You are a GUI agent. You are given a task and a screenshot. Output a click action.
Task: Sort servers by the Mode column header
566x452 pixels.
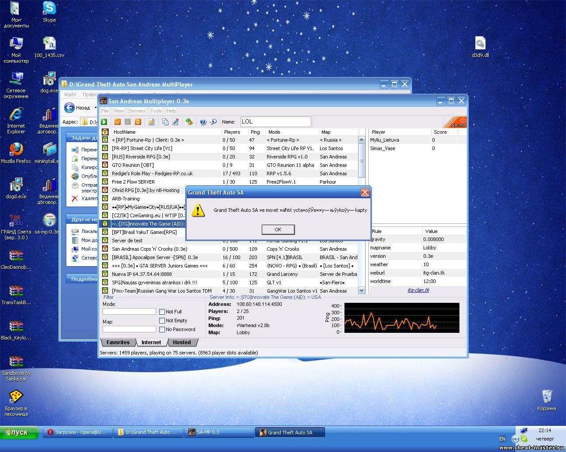pyautogui.click(x=292, y=132)
